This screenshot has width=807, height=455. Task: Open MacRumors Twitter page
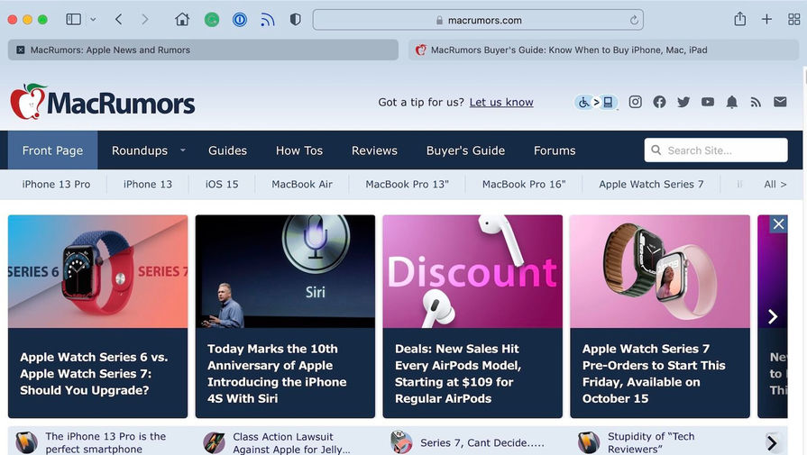[x=683, y=102]
